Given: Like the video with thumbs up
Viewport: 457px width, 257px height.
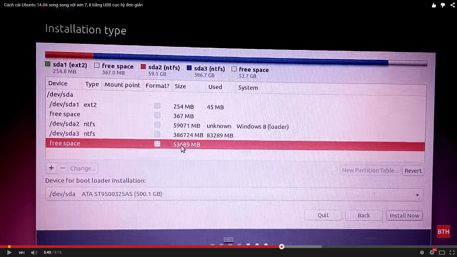Looking at the screenshot, I should (x=434, y=5).
